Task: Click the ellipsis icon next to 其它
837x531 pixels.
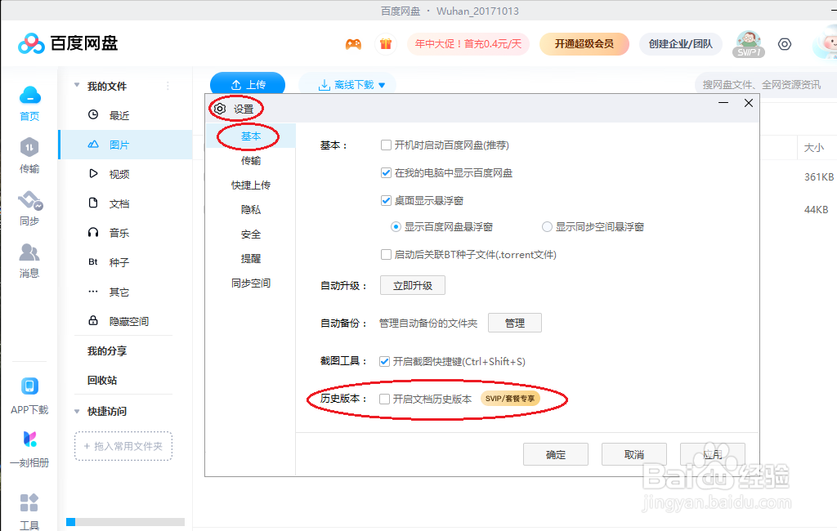Action: tap(93, 292)
